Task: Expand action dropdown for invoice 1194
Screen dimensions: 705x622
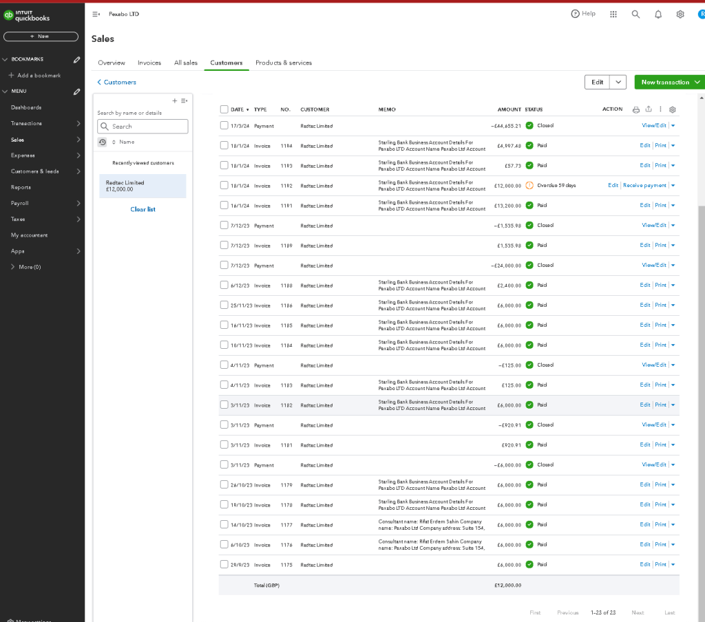Action: point(673,146)
